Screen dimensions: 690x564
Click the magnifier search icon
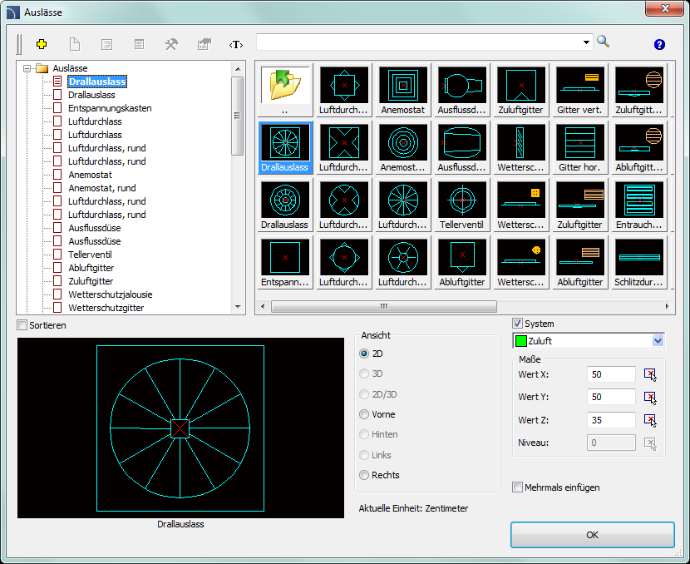pos(604,42)
